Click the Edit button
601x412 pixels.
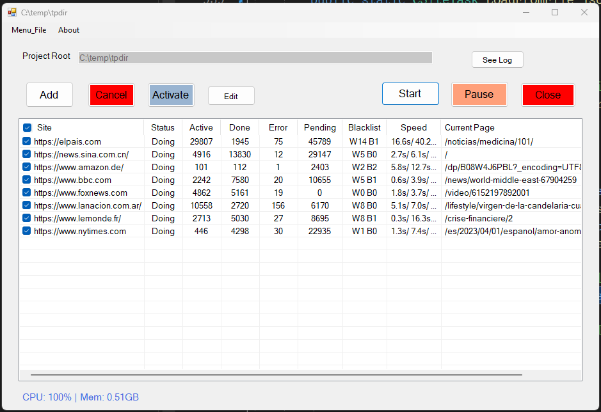tap(231, 96)
